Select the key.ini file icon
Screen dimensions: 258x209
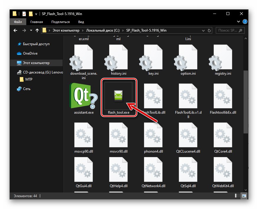click(151, 58)
